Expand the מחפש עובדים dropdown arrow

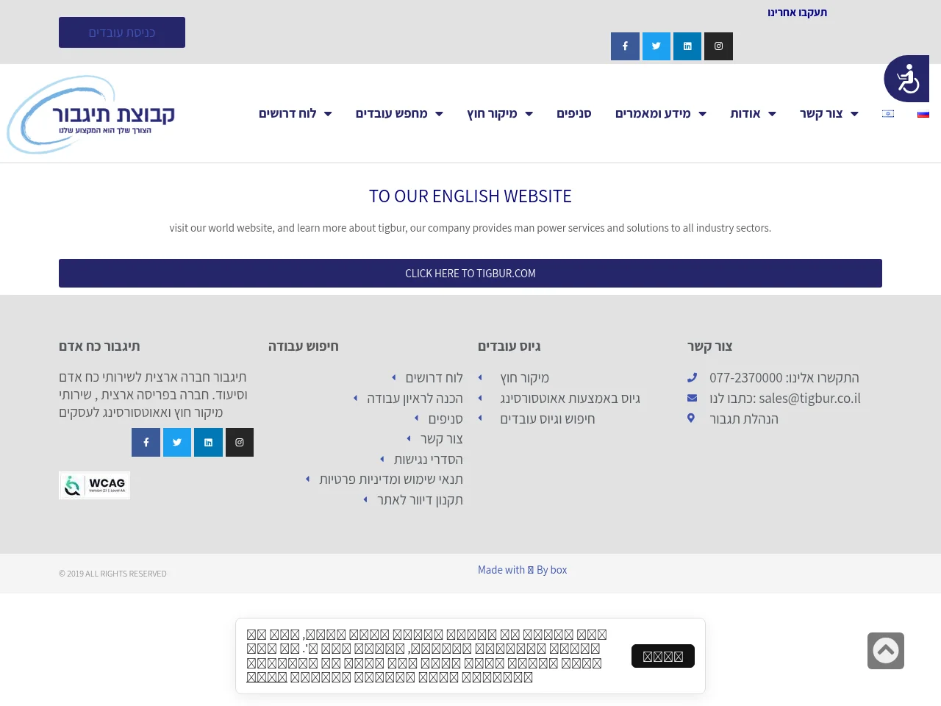tap(439, 114)
